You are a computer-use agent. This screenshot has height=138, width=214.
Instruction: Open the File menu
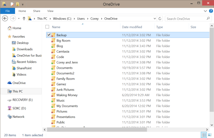[x=8, y=11]
